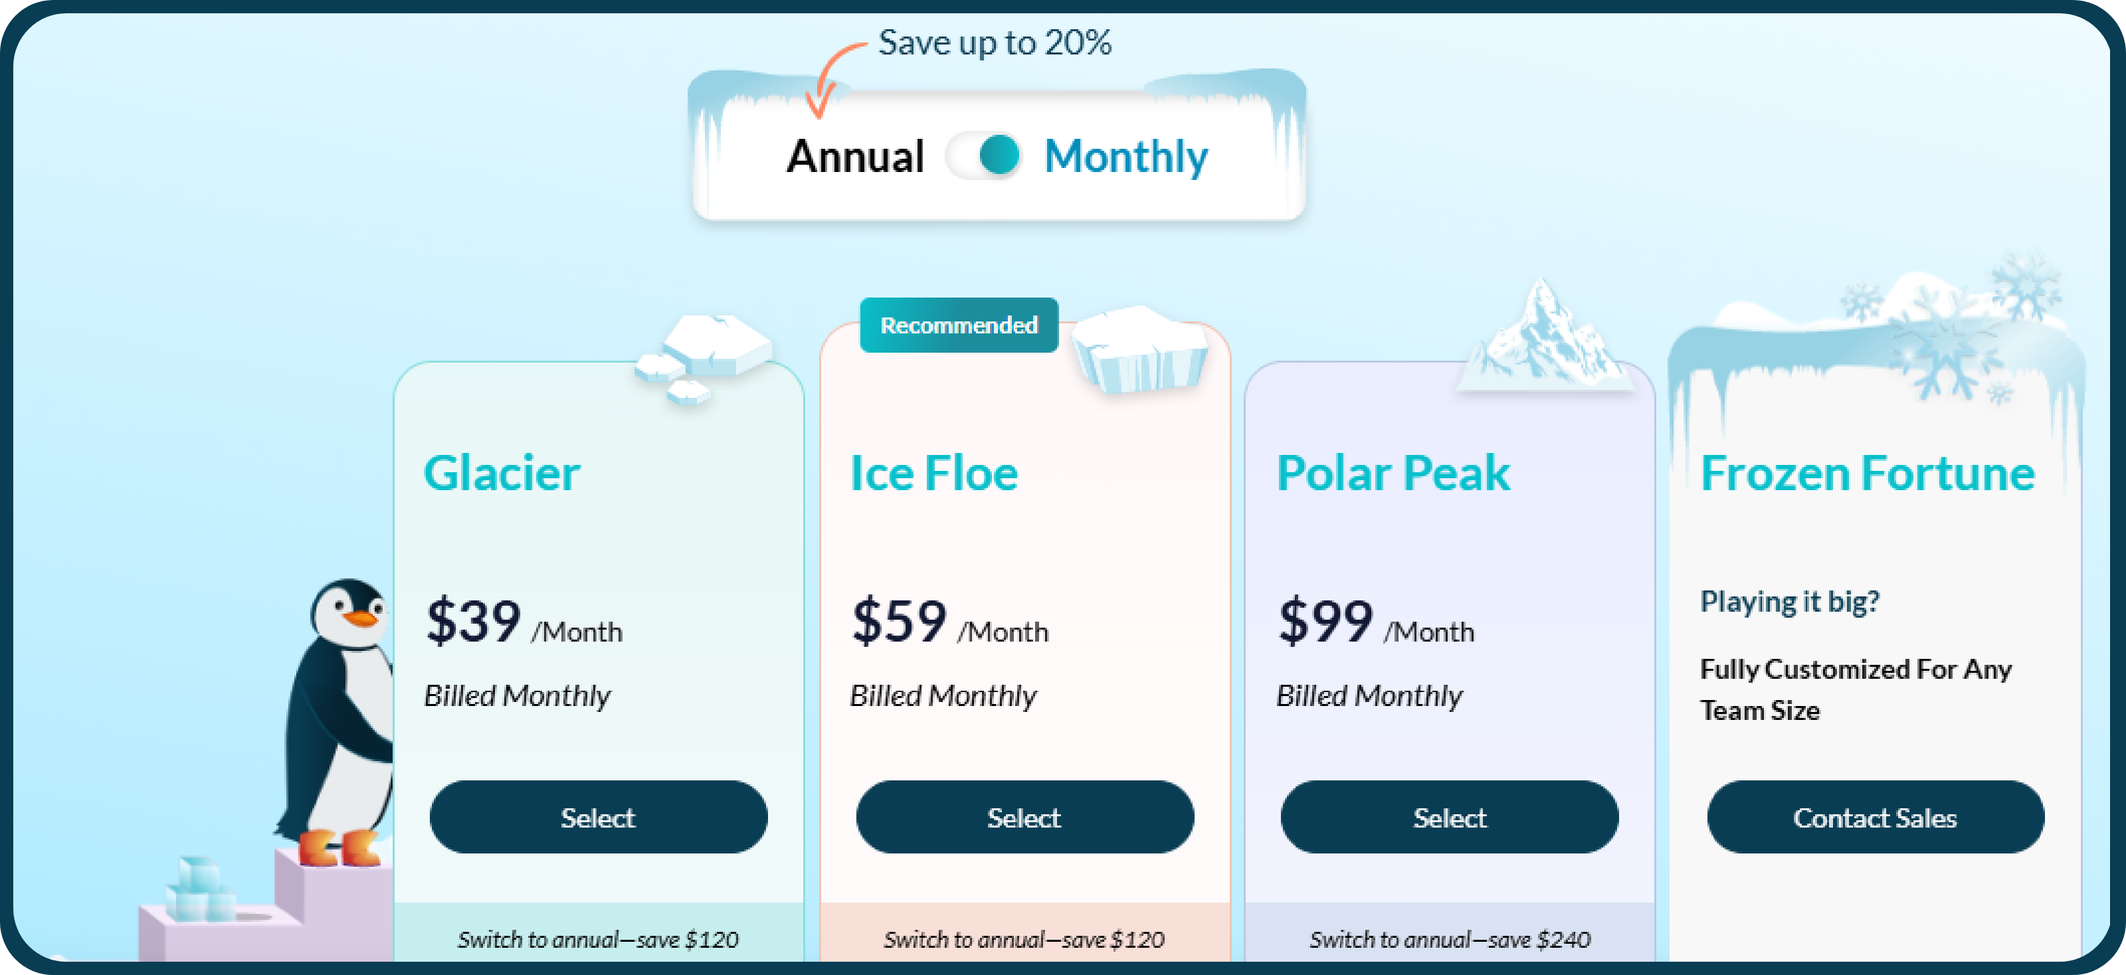This screenshot has width=2126, height=975.
Task: Toggle the Annual/Monthly billing switch
Action: [984, 156]
